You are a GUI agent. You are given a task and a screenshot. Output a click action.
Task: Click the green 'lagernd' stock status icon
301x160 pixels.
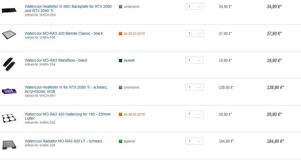pos(120,141)
